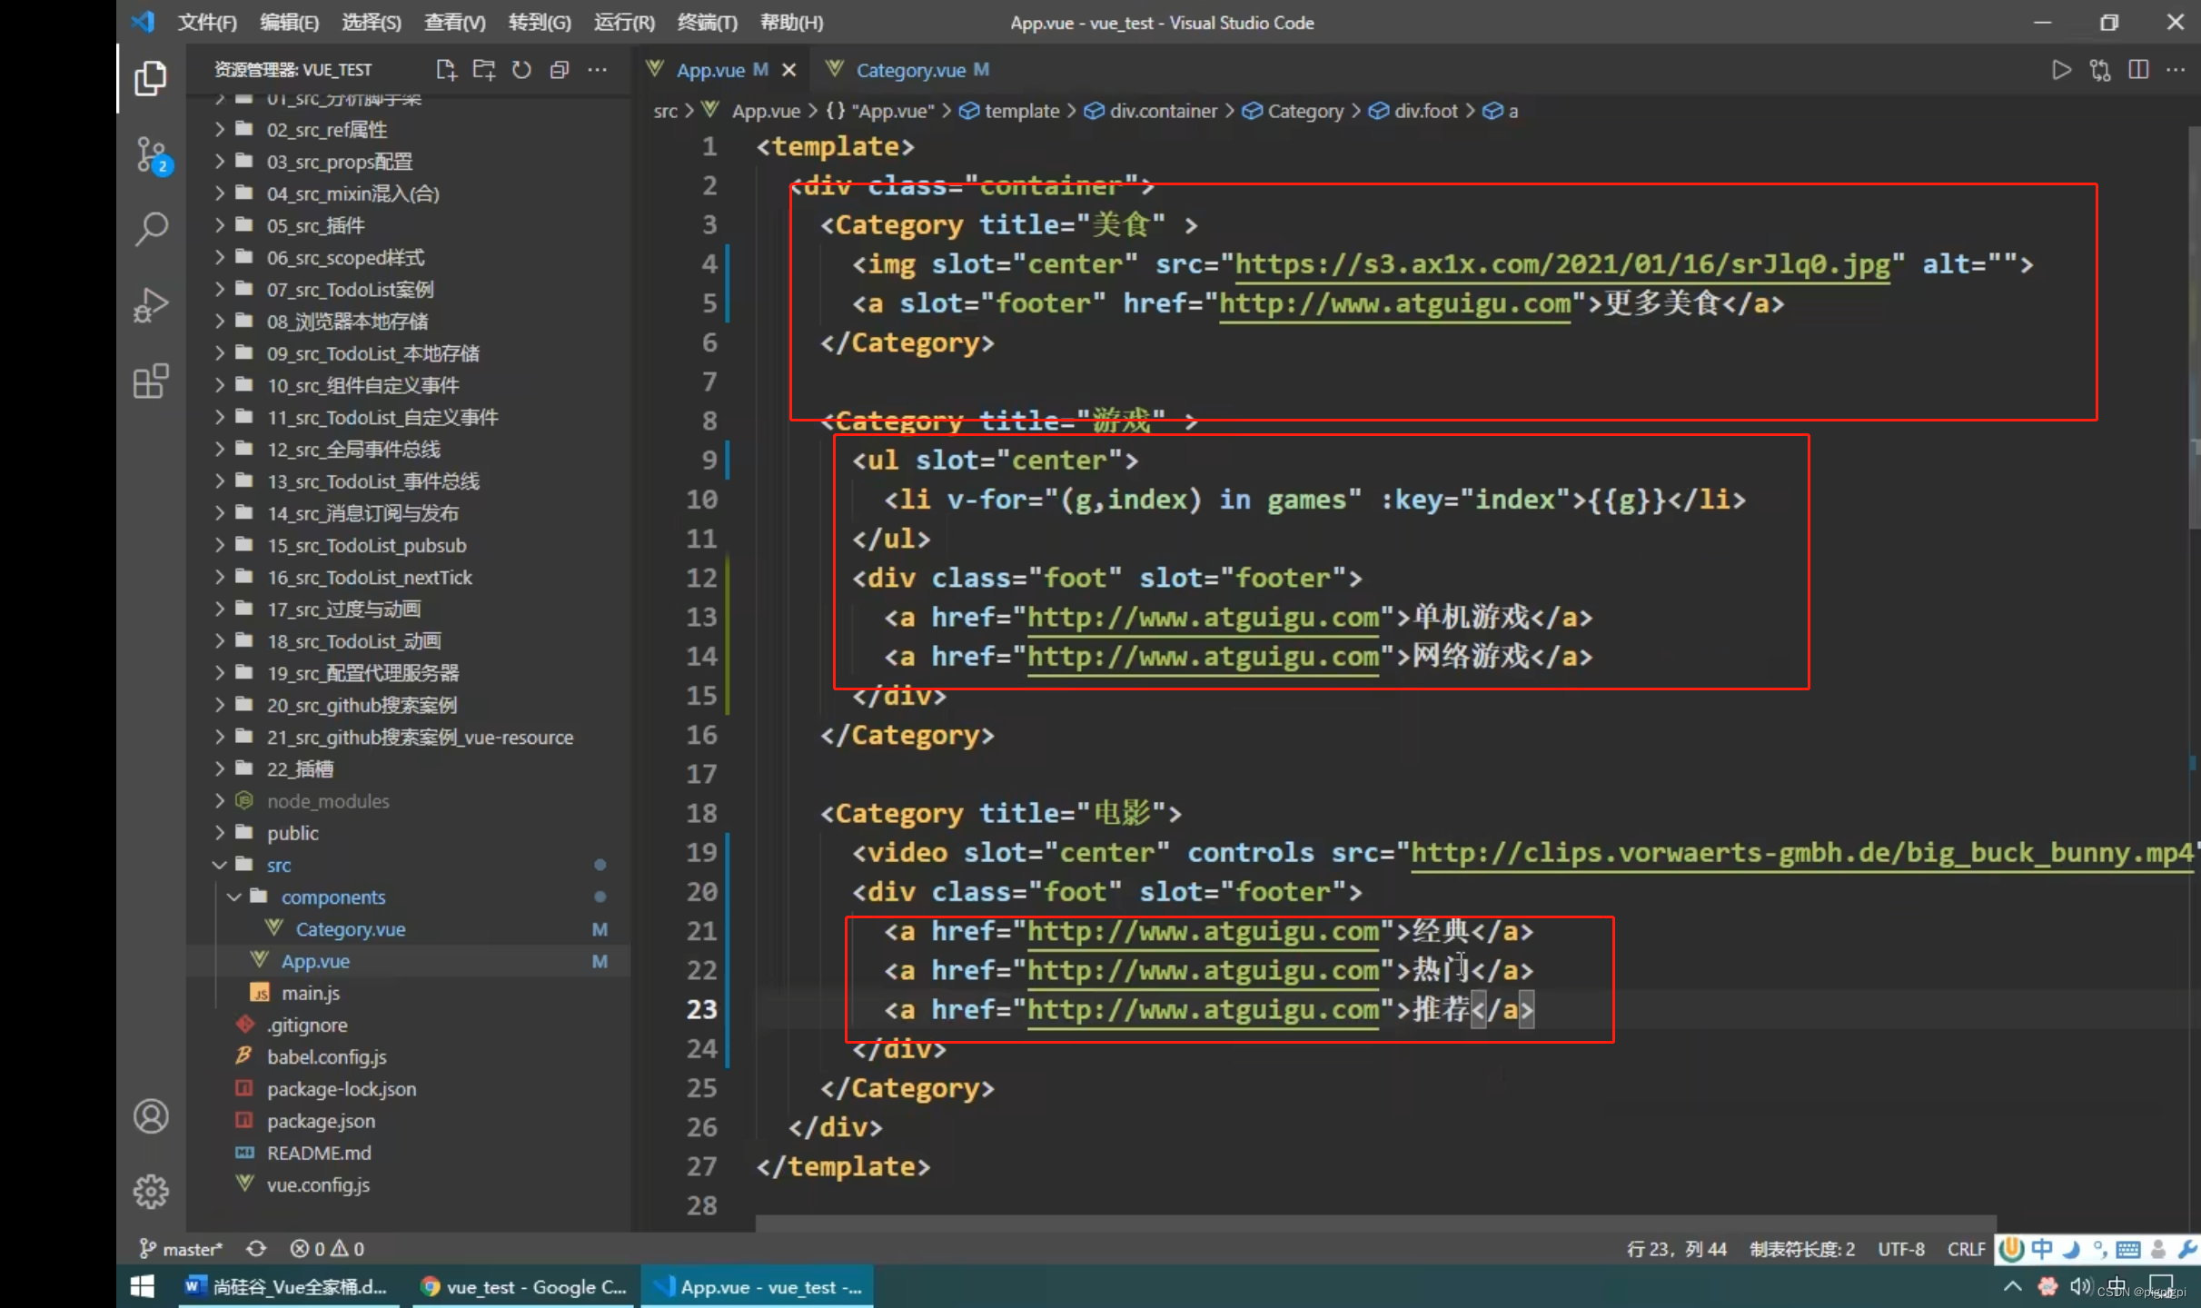Open the 文件(F) menu
This screenshot has height=1308, width=2201.
207,22
